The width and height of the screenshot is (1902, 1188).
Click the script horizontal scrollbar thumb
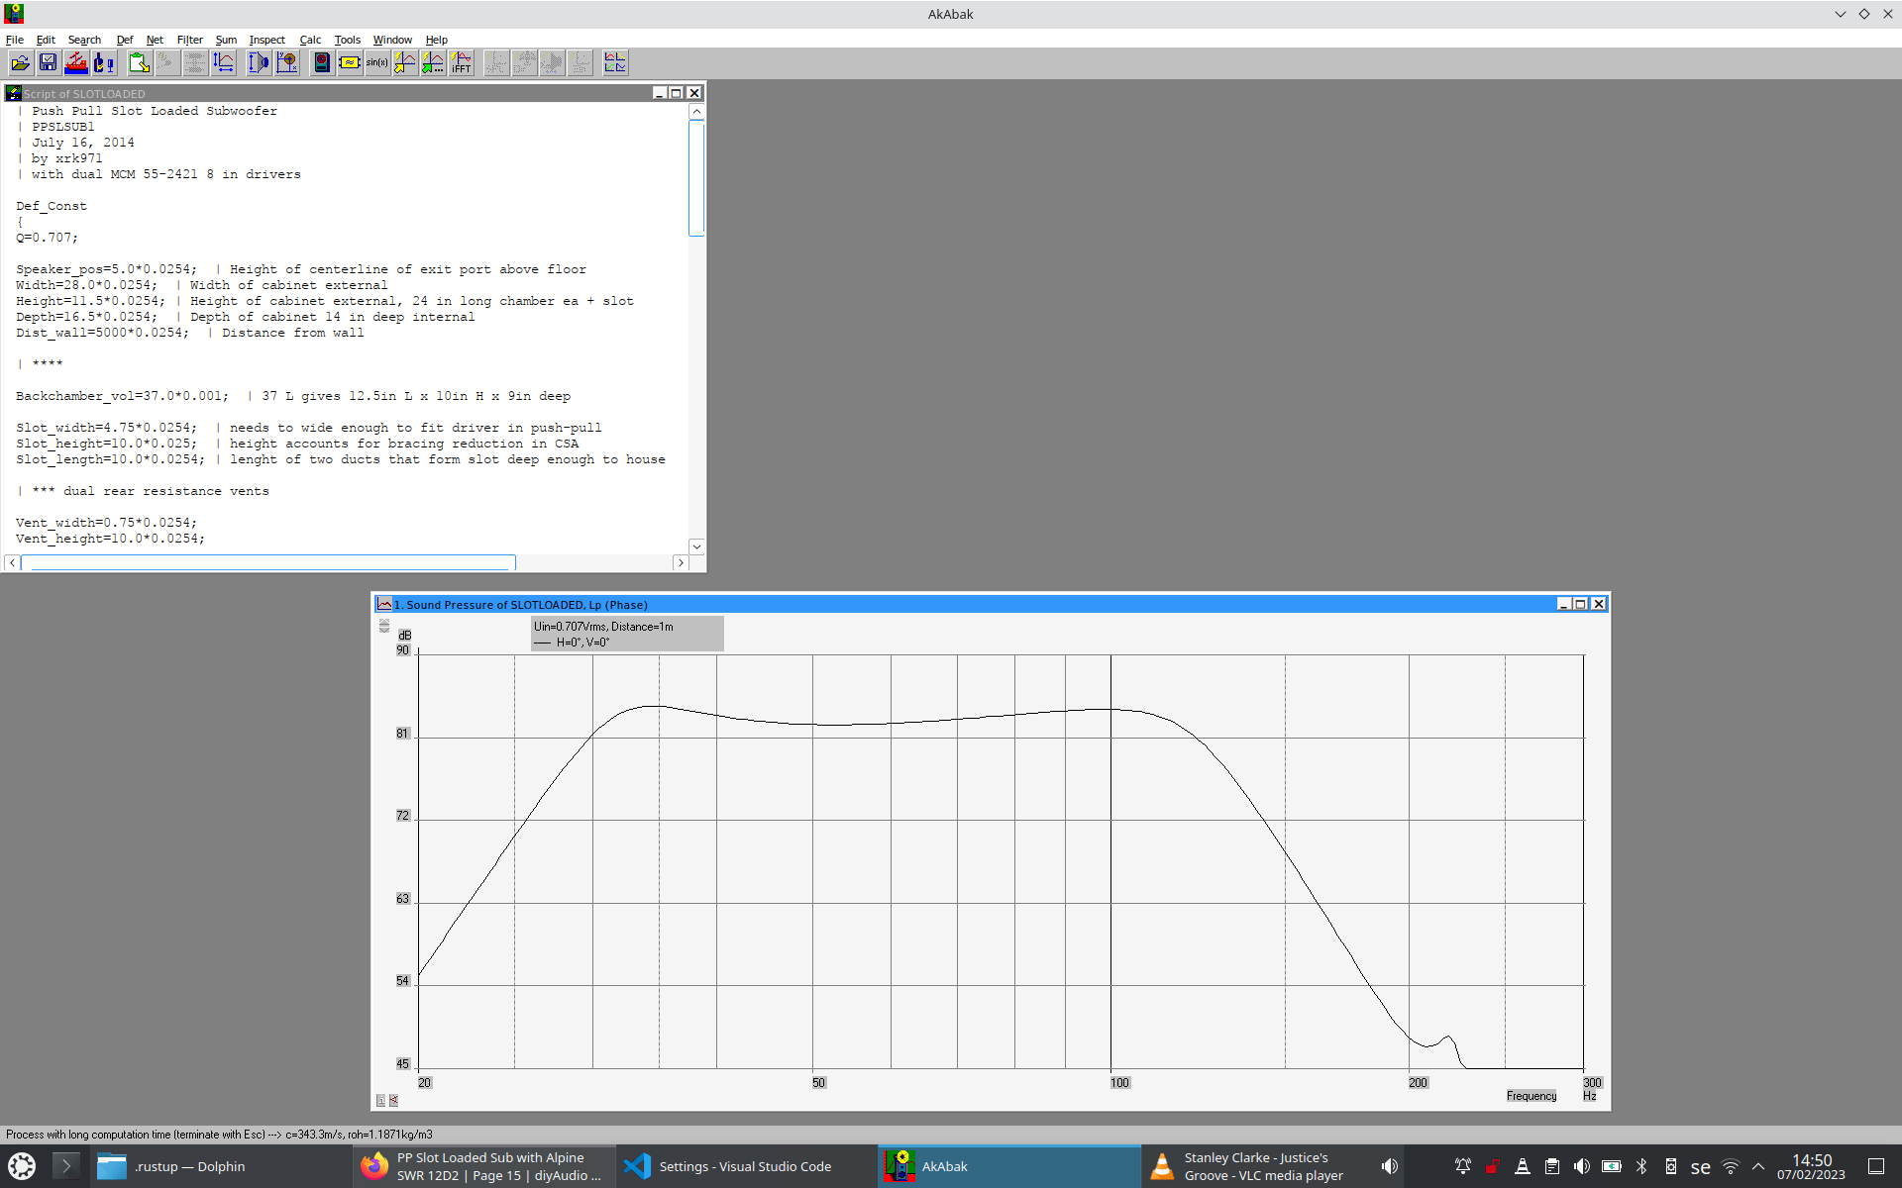point(268,562)
